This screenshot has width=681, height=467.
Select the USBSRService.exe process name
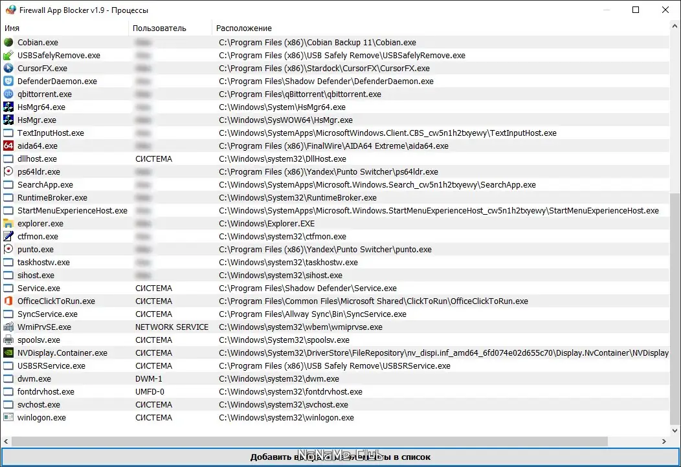pos(51,366)
